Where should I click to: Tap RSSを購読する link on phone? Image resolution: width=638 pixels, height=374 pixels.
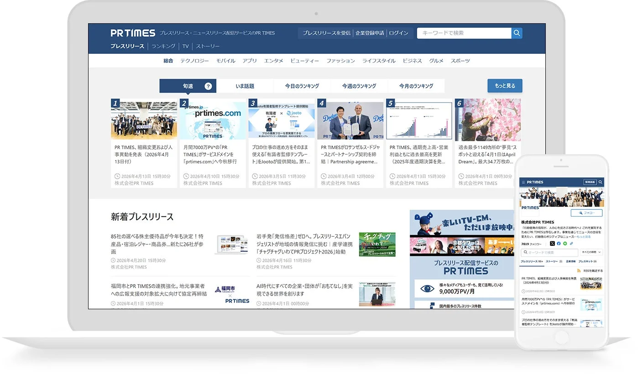click(593, 271)
